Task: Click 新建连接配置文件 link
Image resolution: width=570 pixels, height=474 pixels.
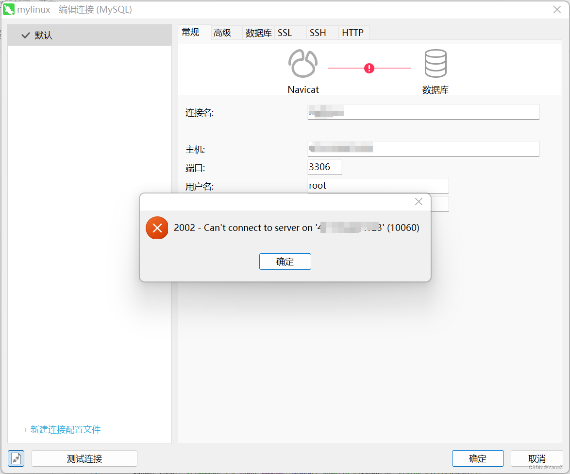Action: point(62,430)
